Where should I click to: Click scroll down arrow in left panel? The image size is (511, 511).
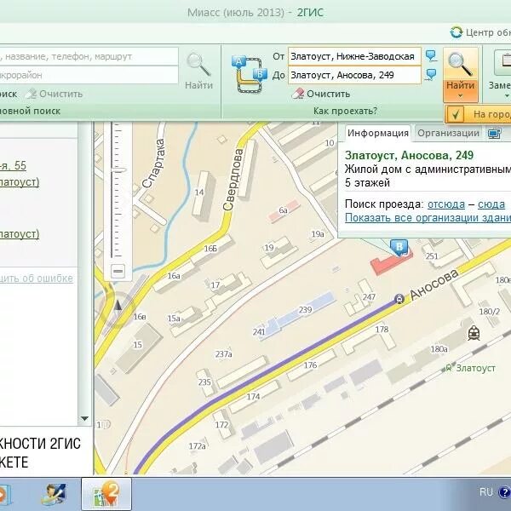(84, 418)
